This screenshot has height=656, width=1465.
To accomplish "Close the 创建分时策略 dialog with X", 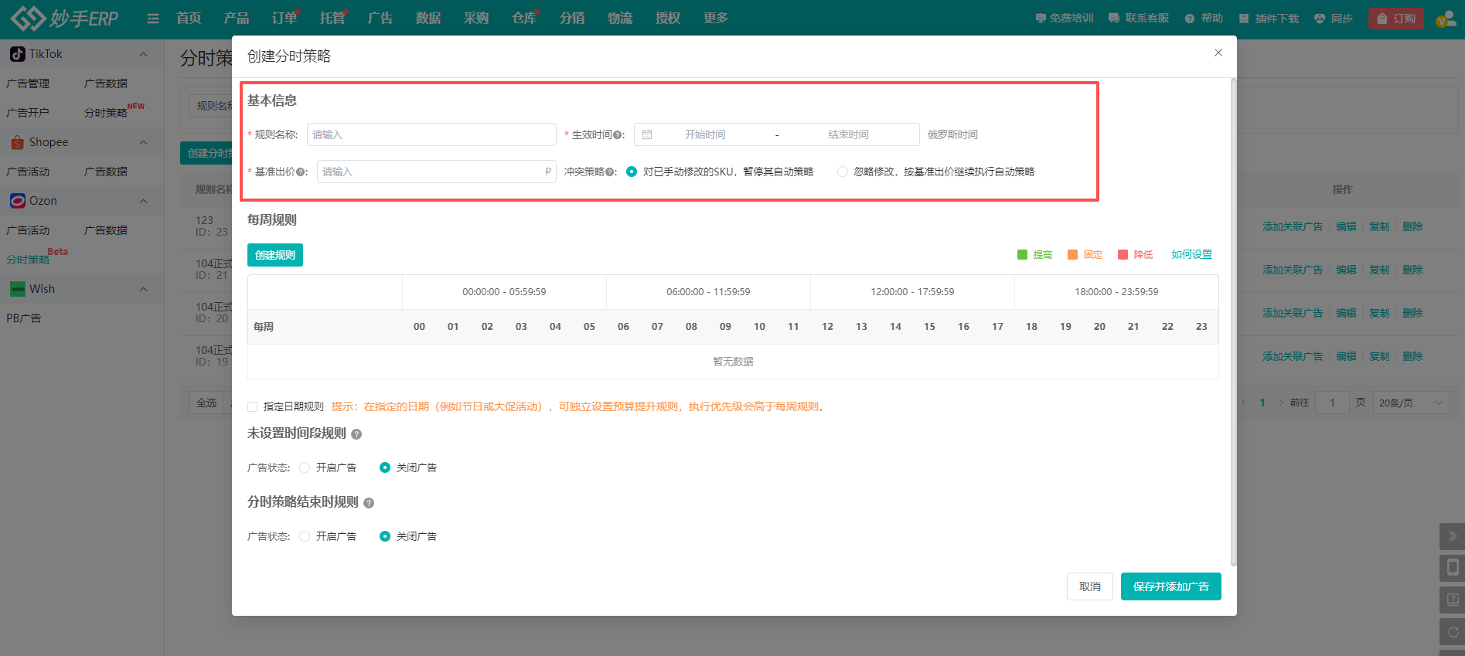I will coord(1218,53).
